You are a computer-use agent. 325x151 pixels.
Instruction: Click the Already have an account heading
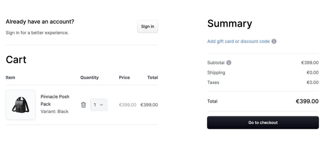point(40,22)
